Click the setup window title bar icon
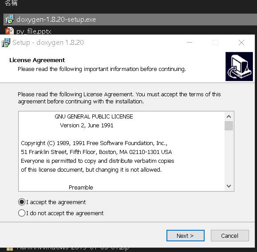 pos(6,43)
